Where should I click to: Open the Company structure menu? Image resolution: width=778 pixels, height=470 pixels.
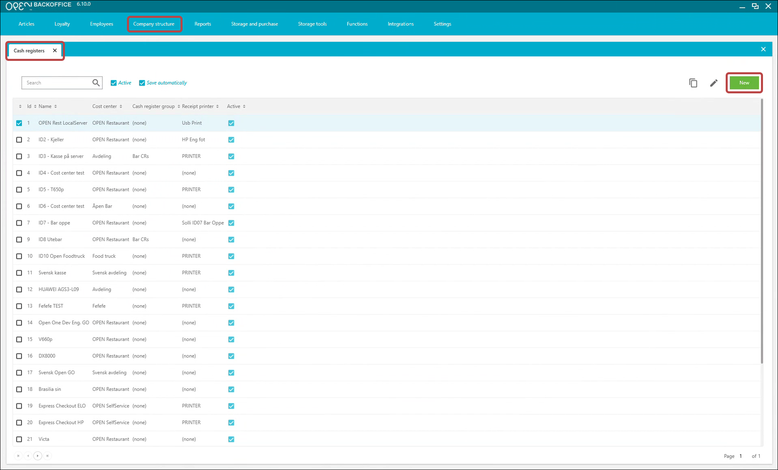click(154, 24)
